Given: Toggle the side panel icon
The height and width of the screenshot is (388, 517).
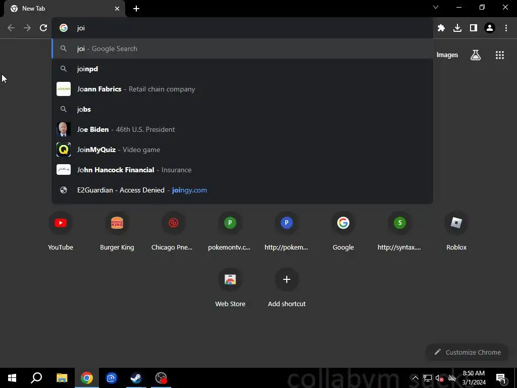Looking at the screenshot, I should 474,28.
